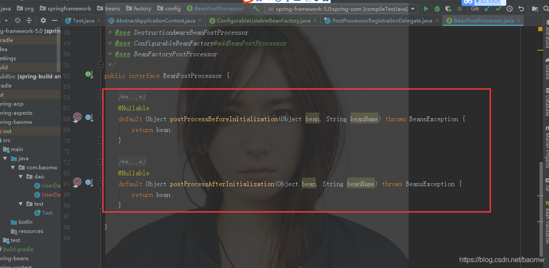549x268 pixels.
Task: Open the run configuration dropdown spring-oxm compileTestJava
Action: point(341,9)
